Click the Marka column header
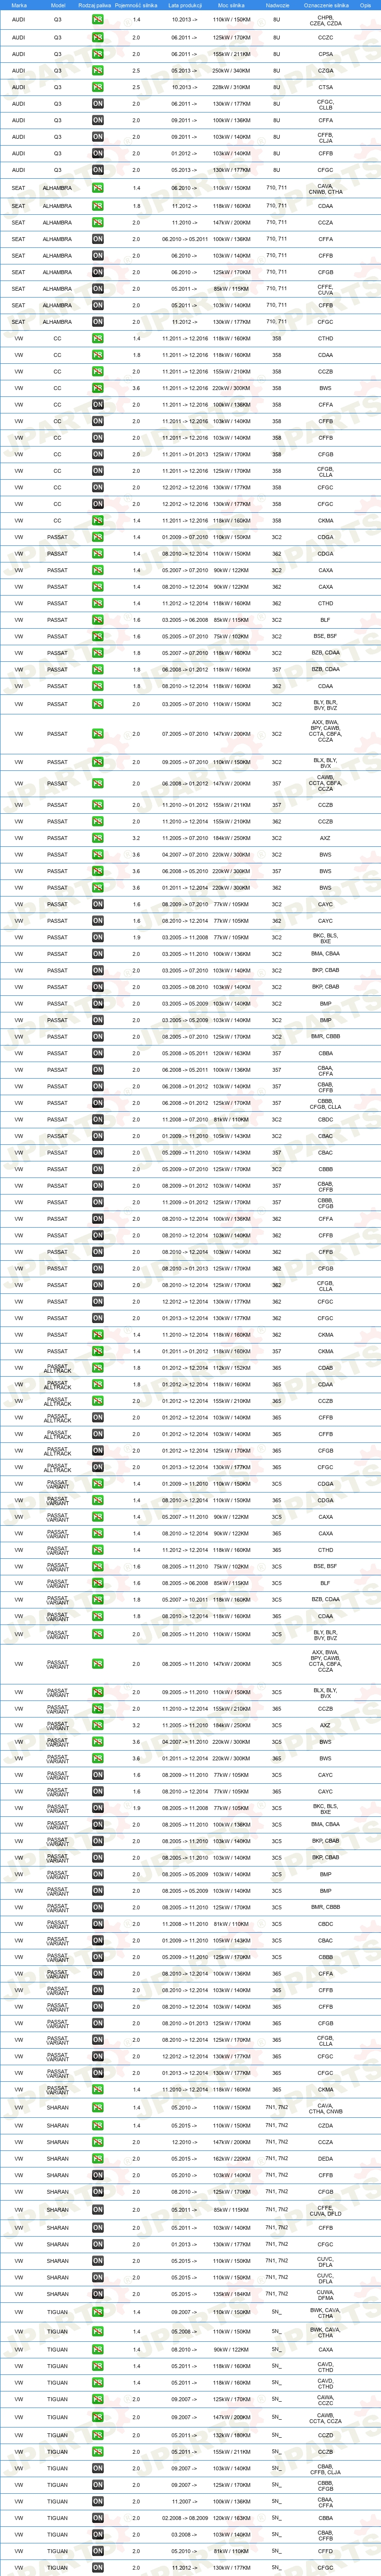The width and height of the screenshot is (381, 2576). 19,5
